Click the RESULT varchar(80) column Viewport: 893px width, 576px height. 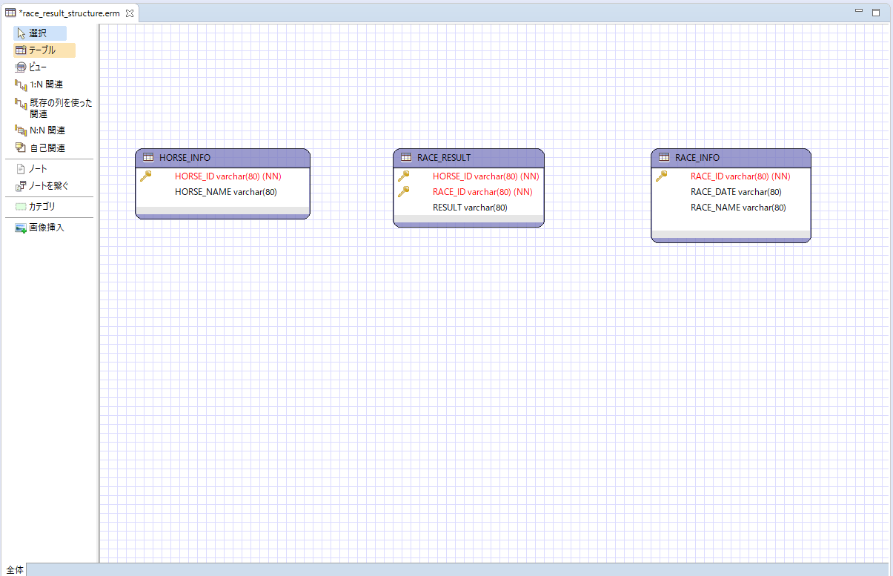click(470, 208)
